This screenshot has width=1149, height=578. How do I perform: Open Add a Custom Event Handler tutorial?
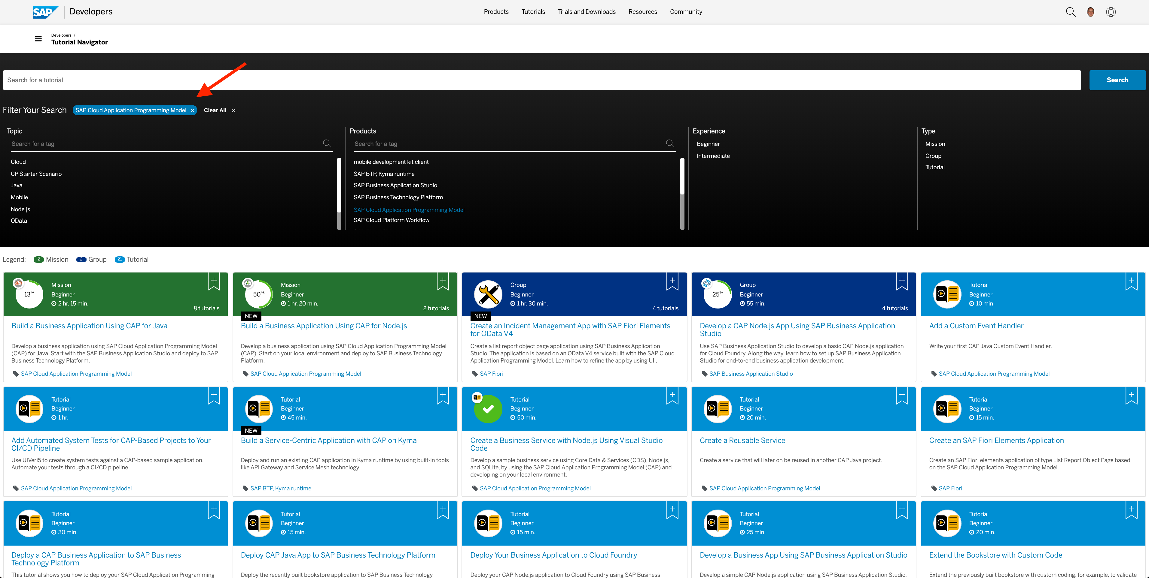click(x=976, y=326)
